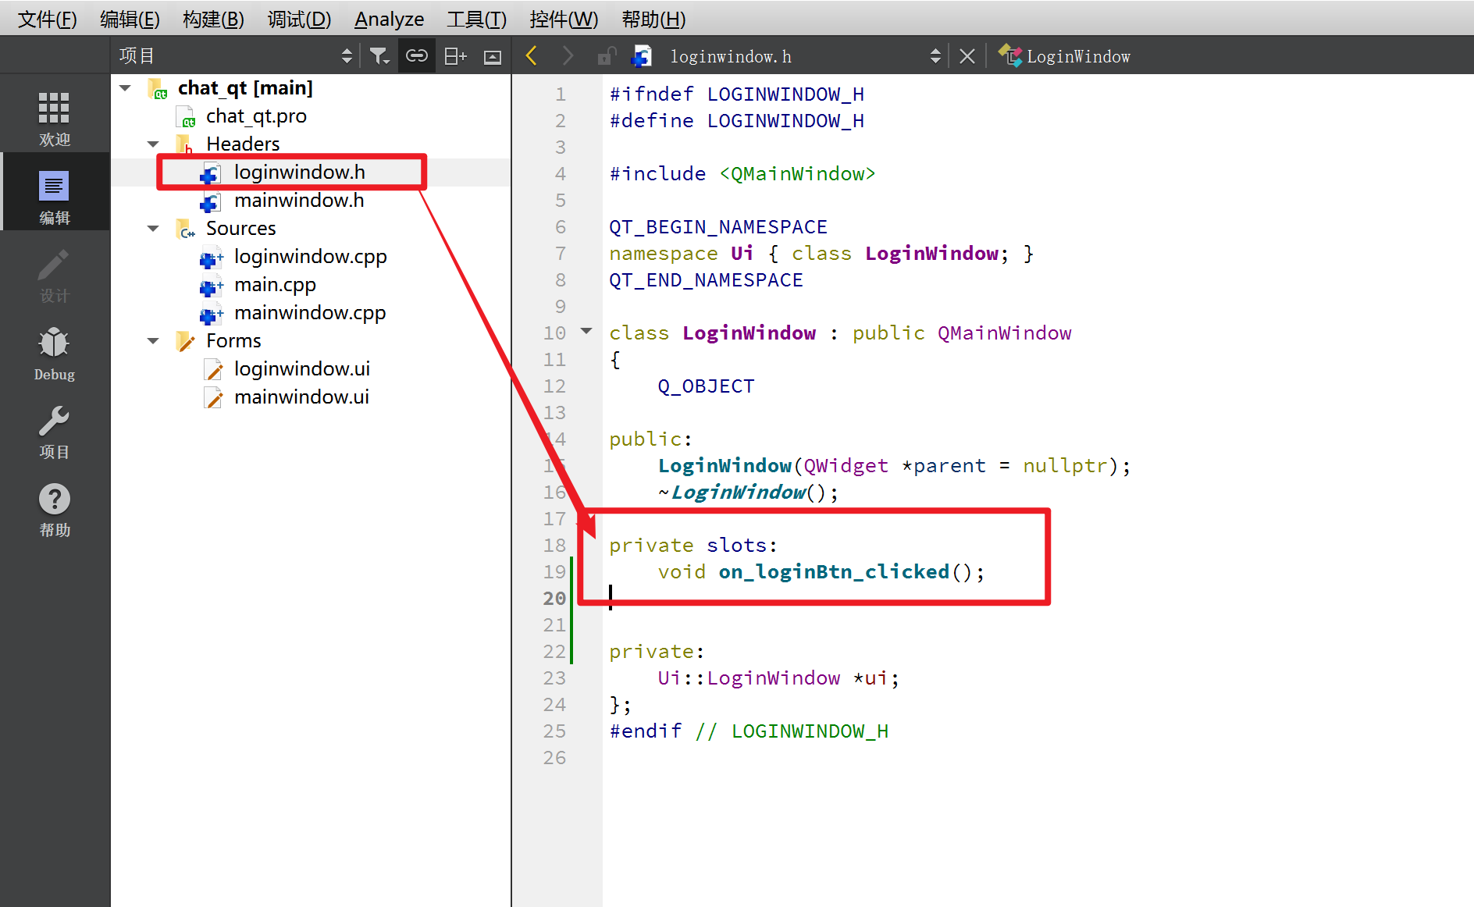Image resolution: width=1474 pixels, height=907 pixels.
Task: Open the LoginWindow symbol selector
Action: 1077,56
